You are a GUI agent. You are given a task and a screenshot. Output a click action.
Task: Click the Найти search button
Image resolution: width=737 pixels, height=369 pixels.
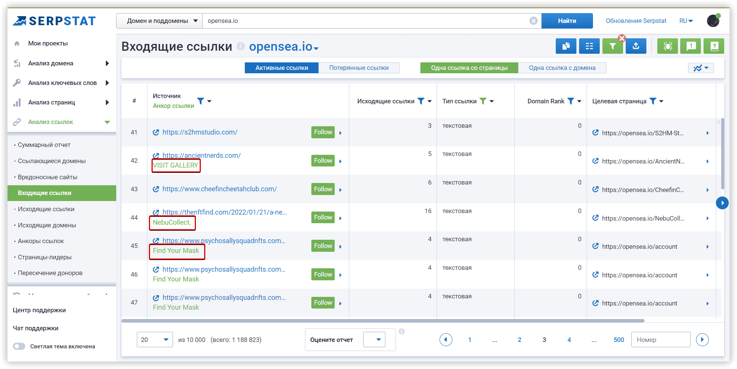point(567,21)
